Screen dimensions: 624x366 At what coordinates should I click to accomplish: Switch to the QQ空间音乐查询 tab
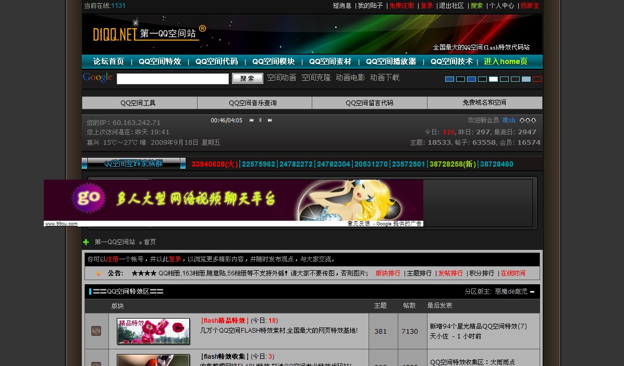click(254, 103)
